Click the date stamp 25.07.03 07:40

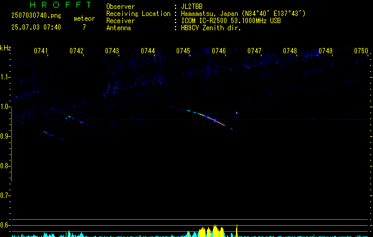[x=36, y=27]
